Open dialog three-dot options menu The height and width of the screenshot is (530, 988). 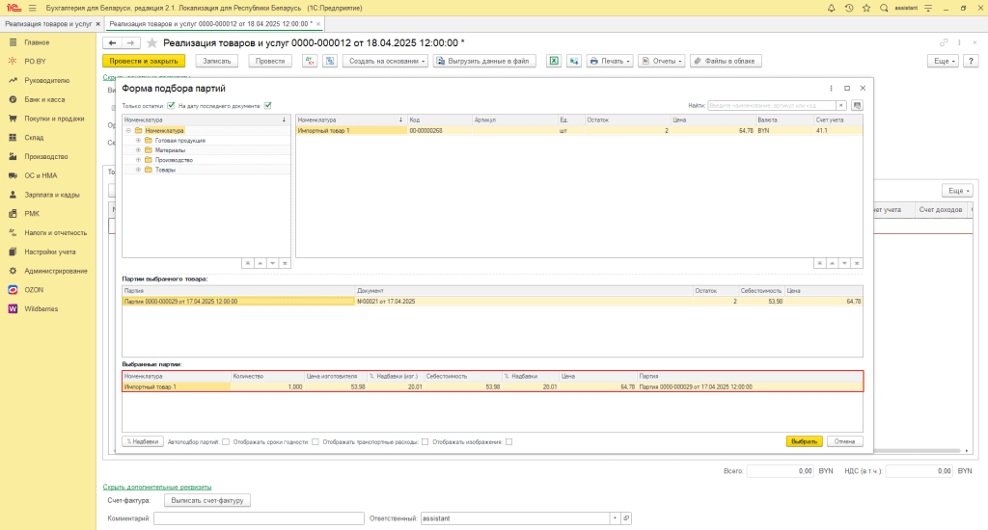click(831, 88)
